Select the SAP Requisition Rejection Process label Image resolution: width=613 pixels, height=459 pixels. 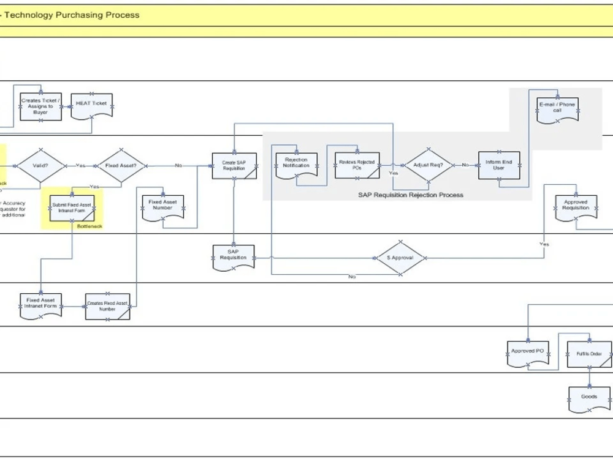(411, 194)
